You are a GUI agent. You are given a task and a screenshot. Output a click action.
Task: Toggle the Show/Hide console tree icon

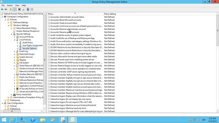coord(14,9)
